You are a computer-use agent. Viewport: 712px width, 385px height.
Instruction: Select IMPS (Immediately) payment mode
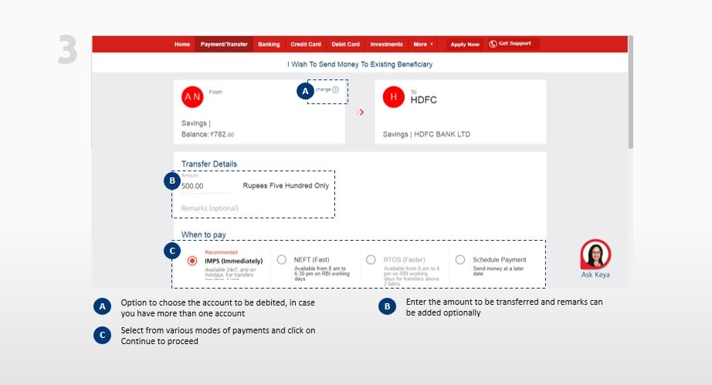point(192,261)
